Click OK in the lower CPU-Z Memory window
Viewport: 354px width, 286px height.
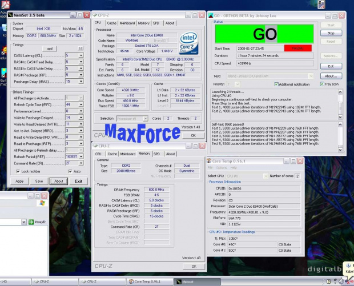194,267
